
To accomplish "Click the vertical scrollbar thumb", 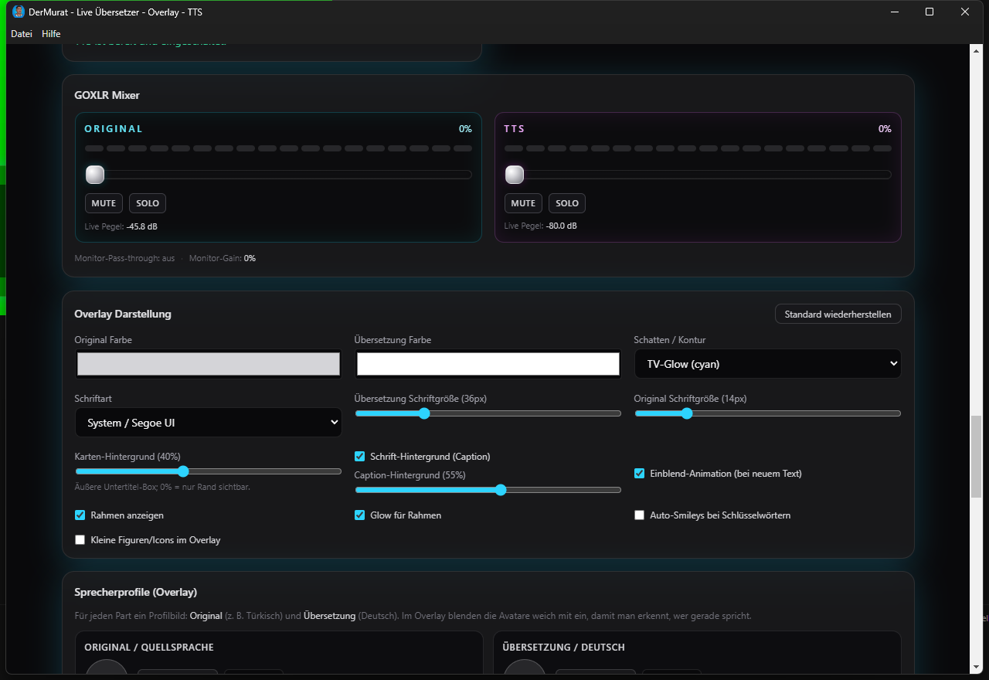I will tap(976, 457).
